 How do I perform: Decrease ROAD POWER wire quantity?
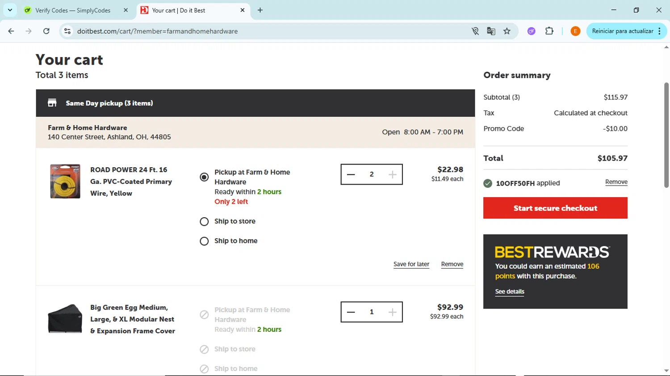click(x=351, y=174)
